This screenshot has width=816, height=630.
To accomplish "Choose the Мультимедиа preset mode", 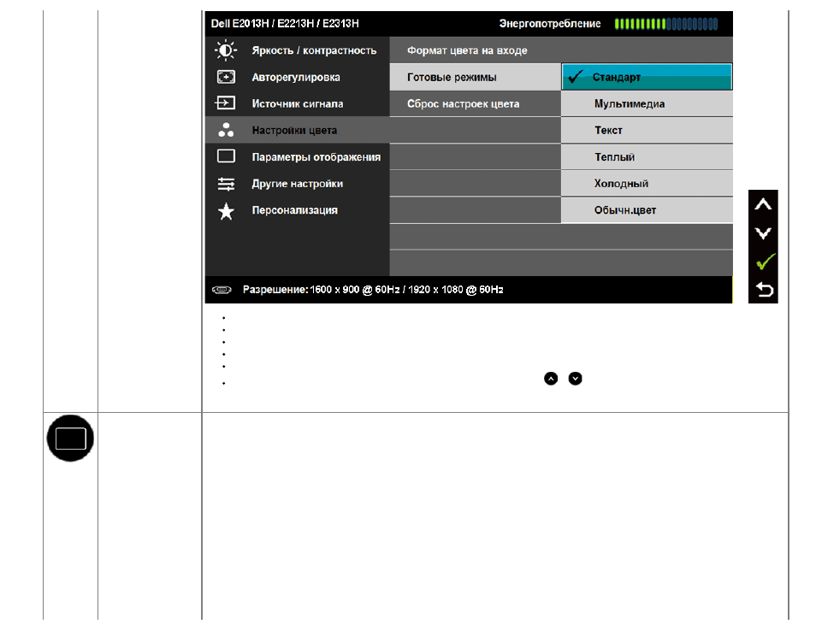I will tap(647, 103).
